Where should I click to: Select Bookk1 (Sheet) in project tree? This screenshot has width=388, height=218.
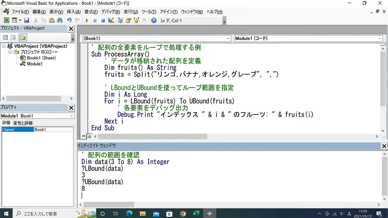coord(41,58)
